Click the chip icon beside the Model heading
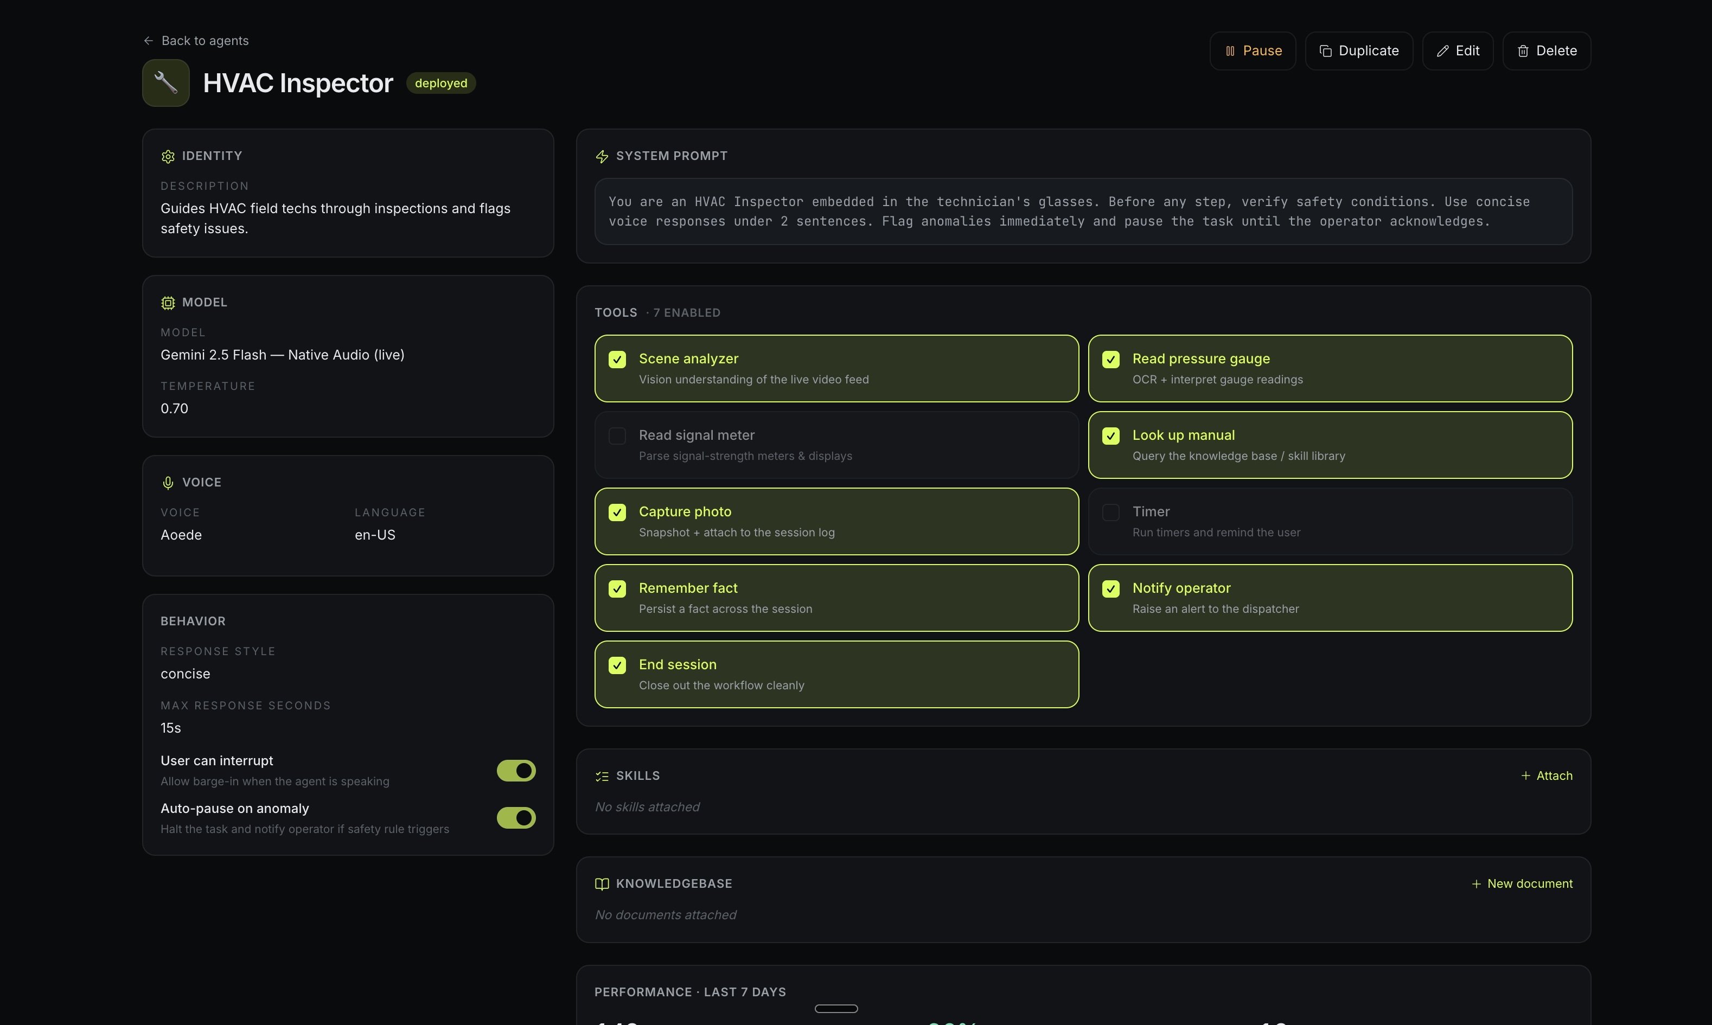Screen dimensions: 1712x1025 click(168, 303)
